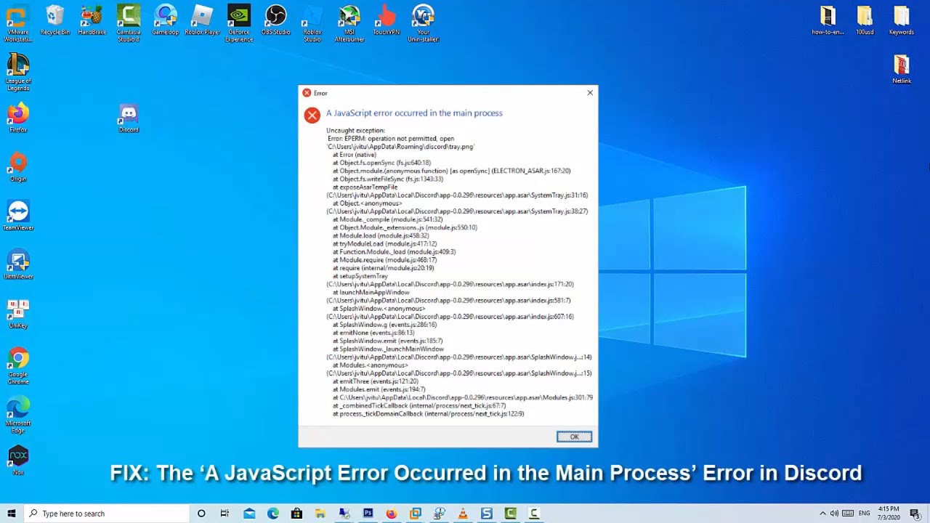The width and height of the screenshot is (930, 523).
Task: Launch HandBrake from the desktop
Action: (92, 20)
